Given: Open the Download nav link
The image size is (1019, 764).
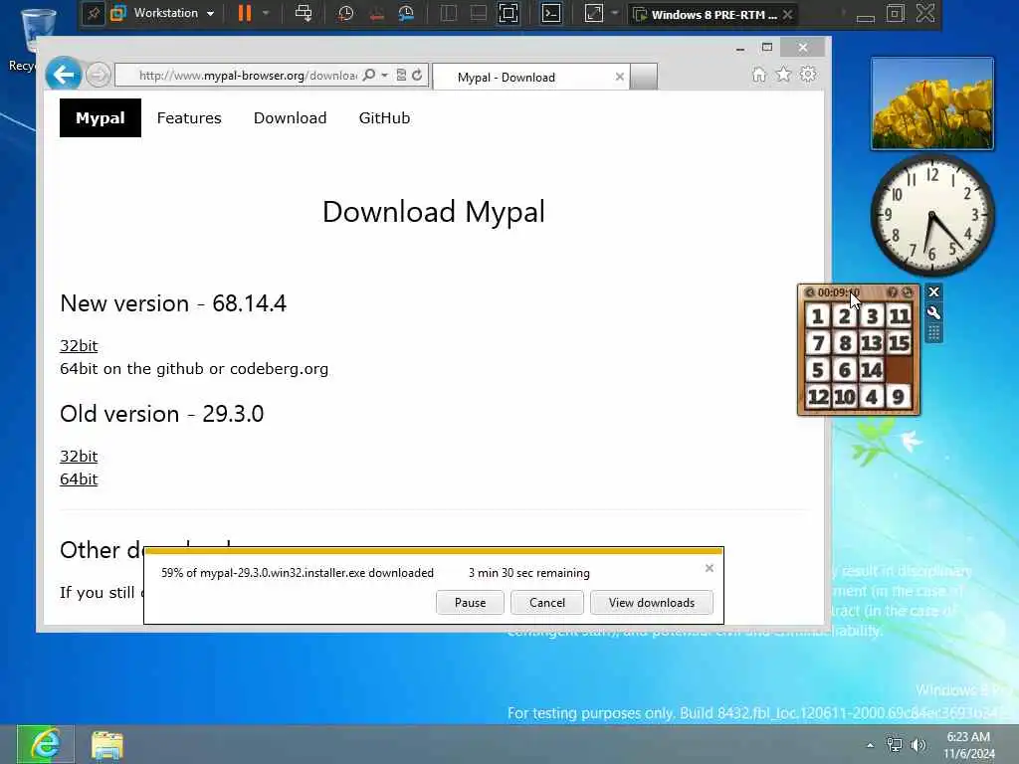Looking at the screenshot, I should point(290,117).
